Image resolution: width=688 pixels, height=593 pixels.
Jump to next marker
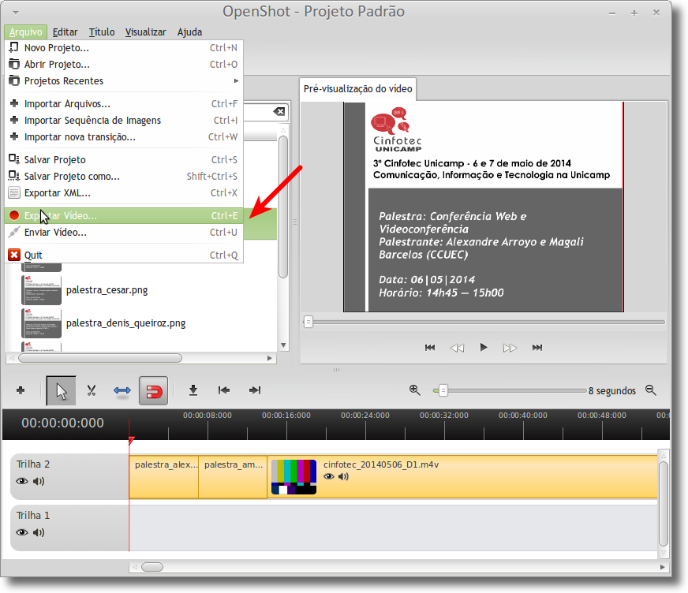tap(255, 390)
